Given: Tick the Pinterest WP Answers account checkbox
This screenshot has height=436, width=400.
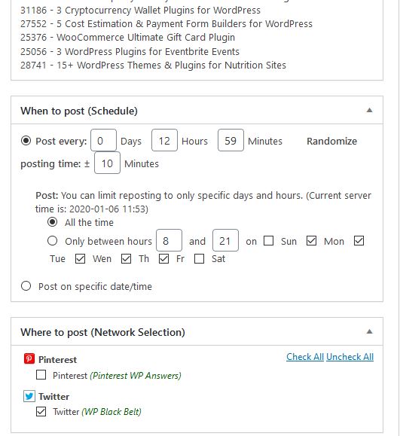Looking at the screenshot, I should pyautogui.click(x=41, y=375).
